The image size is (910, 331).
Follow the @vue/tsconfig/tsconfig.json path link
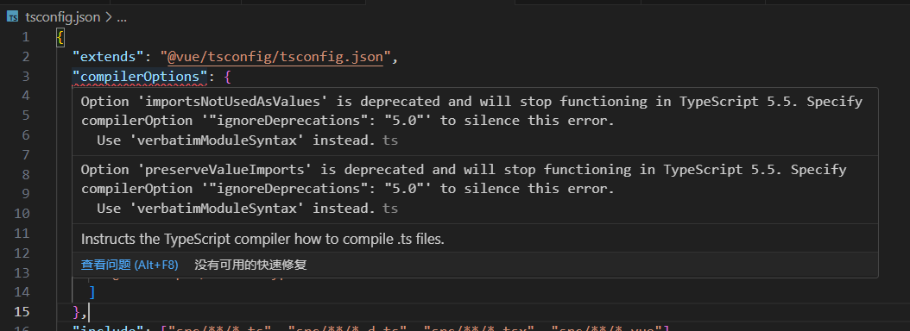pyautogui.click(x=275, y=57)
